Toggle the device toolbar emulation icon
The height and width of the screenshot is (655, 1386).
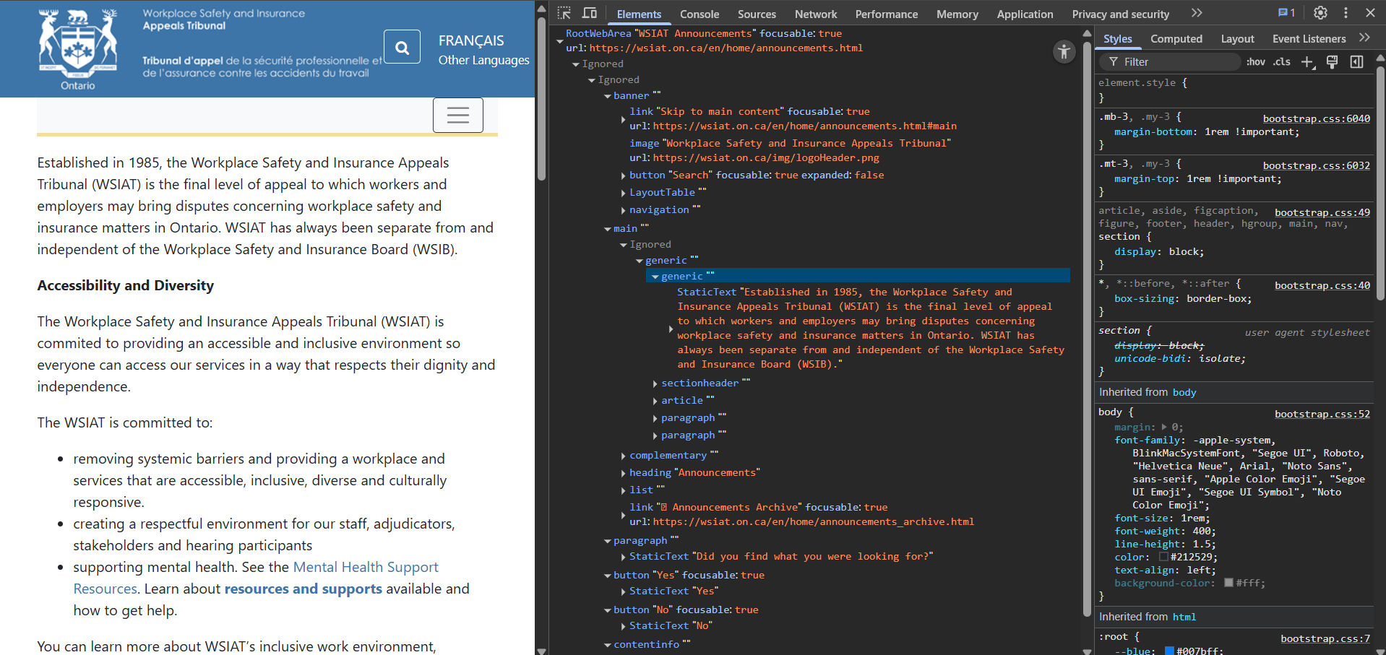(x=590, y=13)
